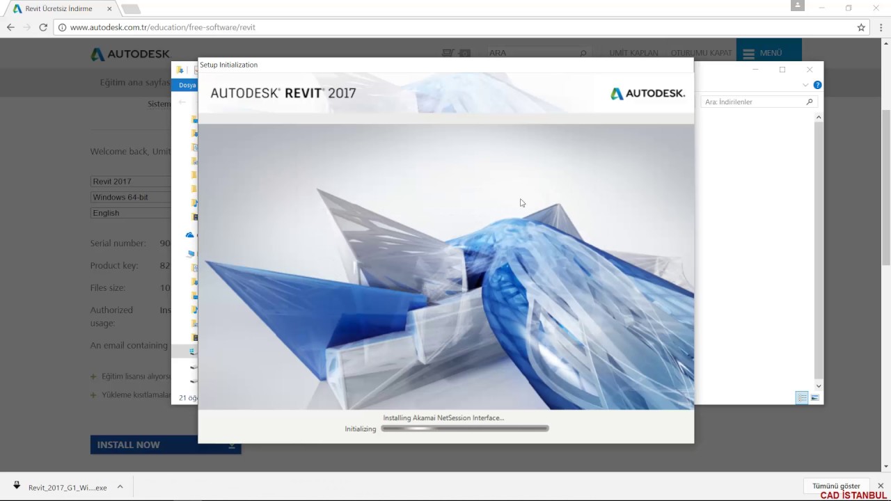Switch Explorer to large icons view
Screen dimensions: 891x501
[x=815, y=398]
